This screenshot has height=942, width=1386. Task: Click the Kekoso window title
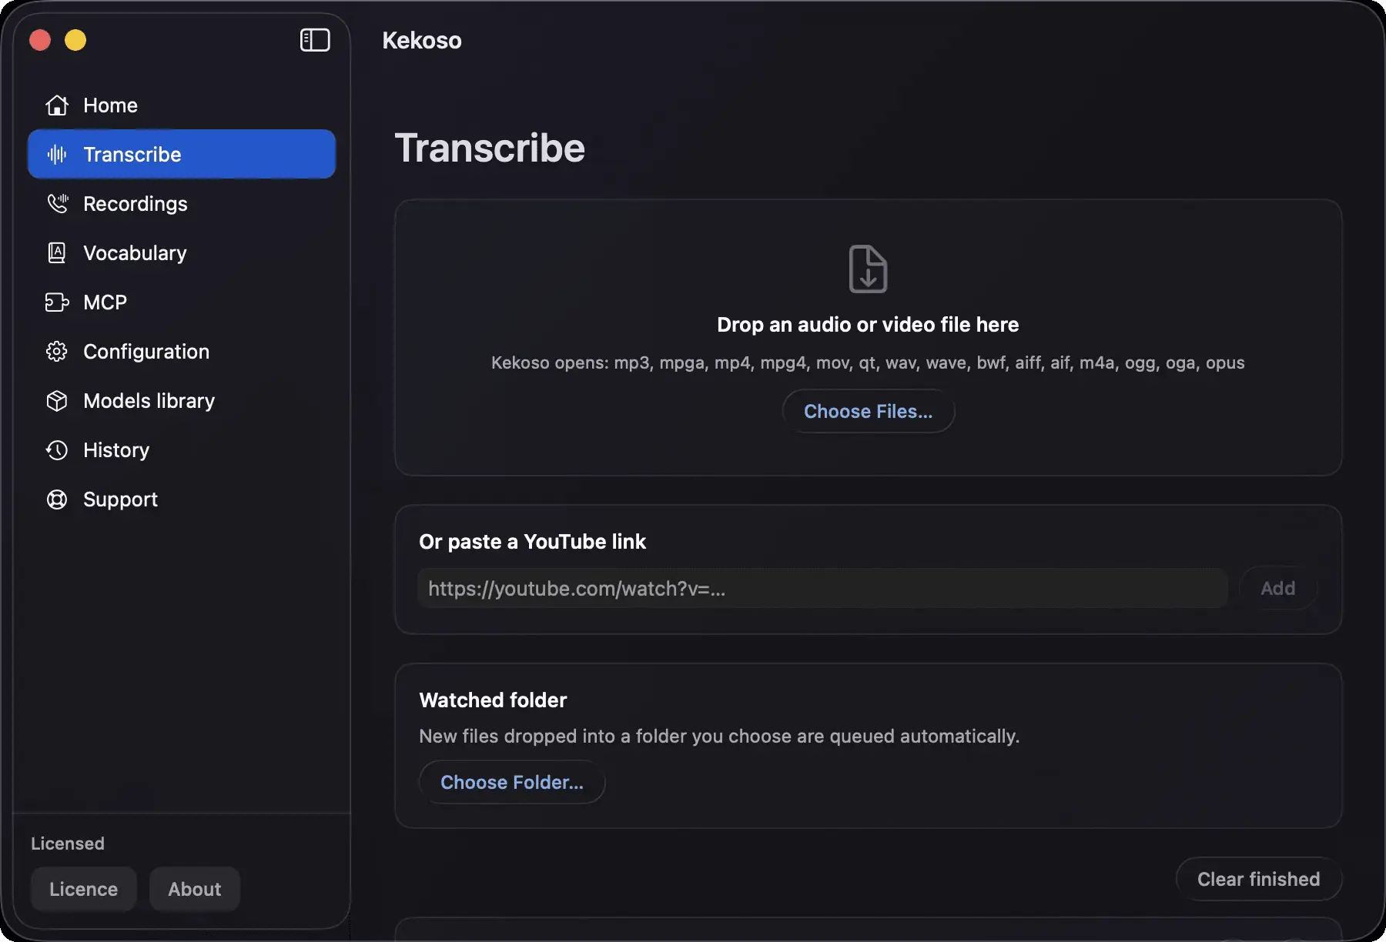pos(422,40)
